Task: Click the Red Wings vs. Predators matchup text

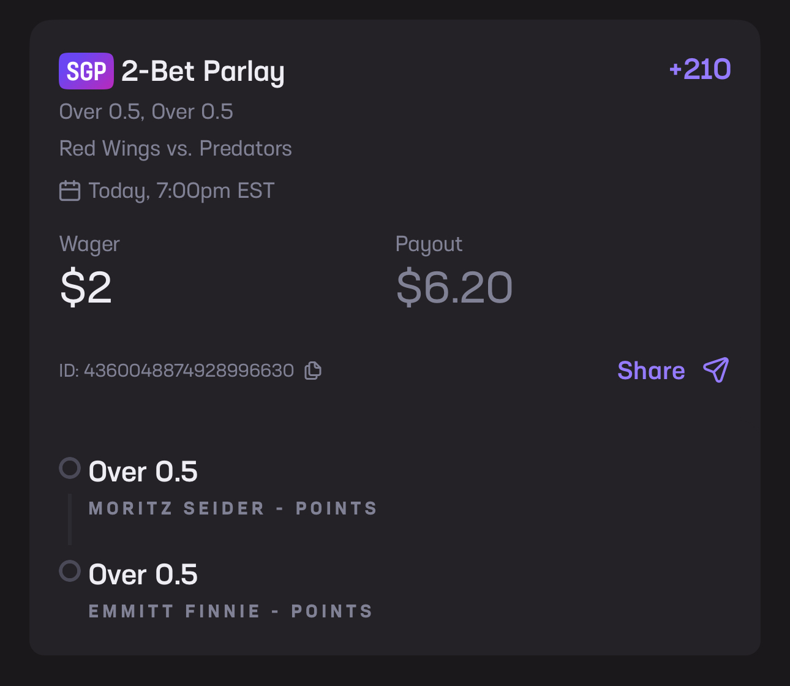Action: pos(176,148)
